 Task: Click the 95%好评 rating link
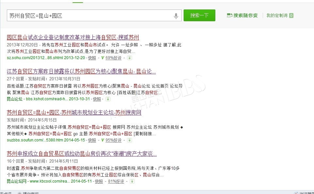(113, 140)
